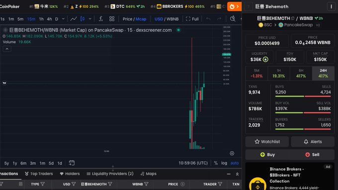The image size is (338, 190).
Task: Add token to Watchlist
Action: pos(267,142)
